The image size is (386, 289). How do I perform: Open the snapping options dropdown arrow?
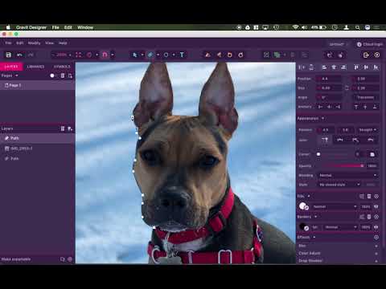click(x=113, y=55)
